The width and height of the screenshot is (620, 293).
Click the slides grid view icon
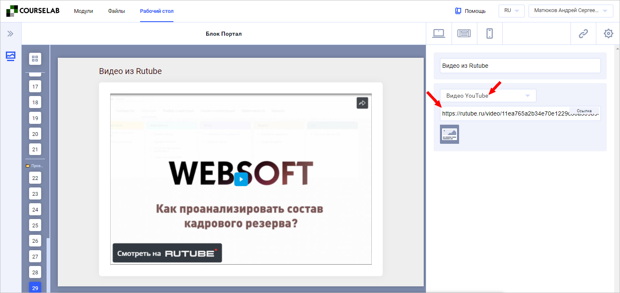click(x=35, y=59)
